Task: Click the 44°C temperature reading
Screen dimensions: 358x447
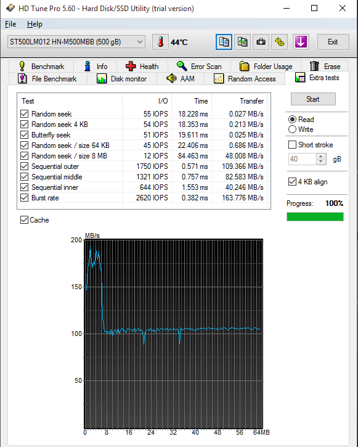Action: [179, 42]
